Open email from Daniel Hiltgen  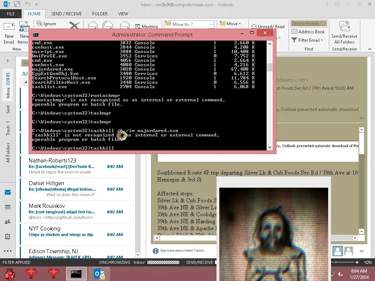(x=76, y=189)
